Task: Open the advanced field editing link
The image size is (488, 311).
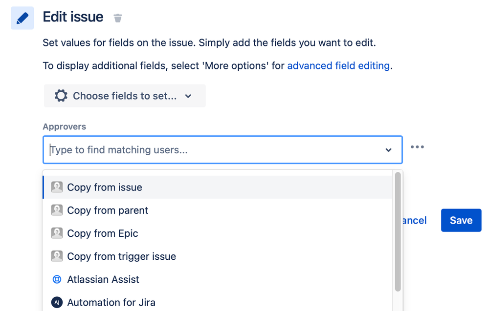Action: (x=338, y=65)
